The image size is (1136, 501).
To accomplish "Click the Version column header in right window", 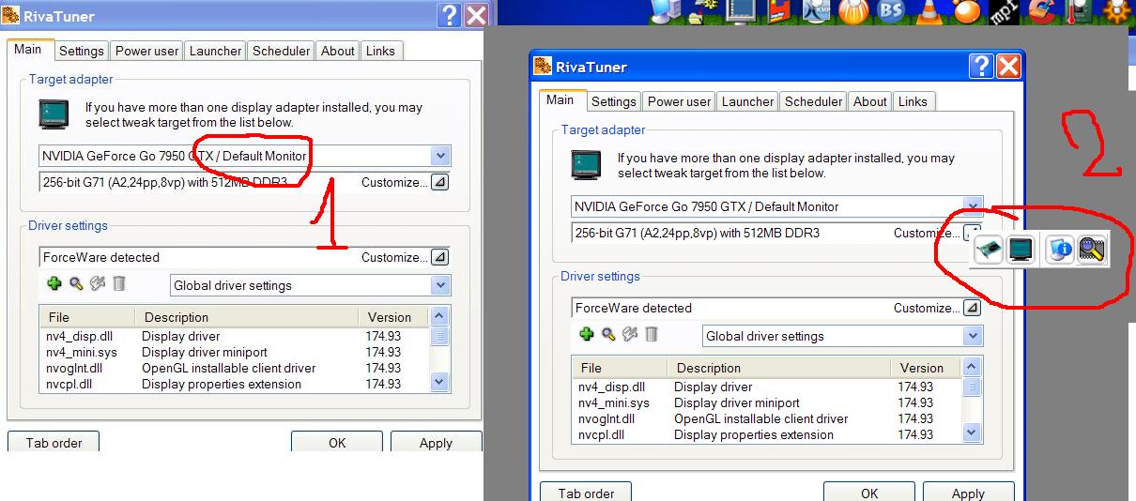I will coord(927,368).
